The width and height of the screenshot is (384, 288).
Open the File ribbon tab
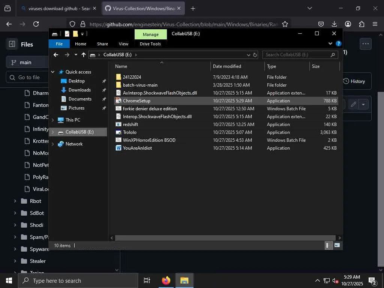[x=59, y=44]
